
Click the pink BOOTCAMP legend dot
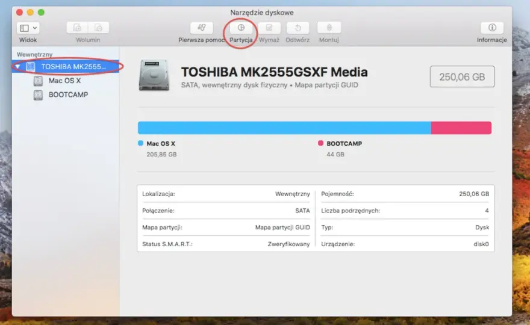pyautogui.click(x=320, y=143)
